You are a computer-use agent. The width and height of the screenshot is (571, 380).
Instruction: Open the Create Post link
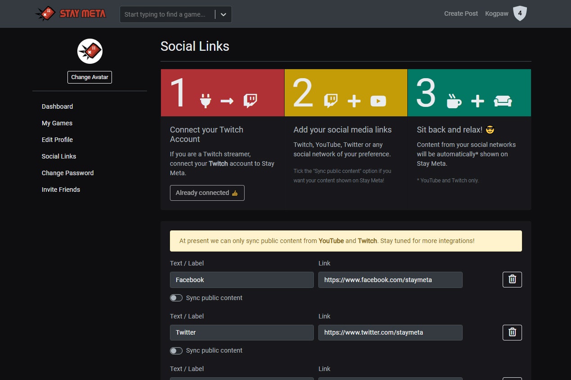point(461,13)
